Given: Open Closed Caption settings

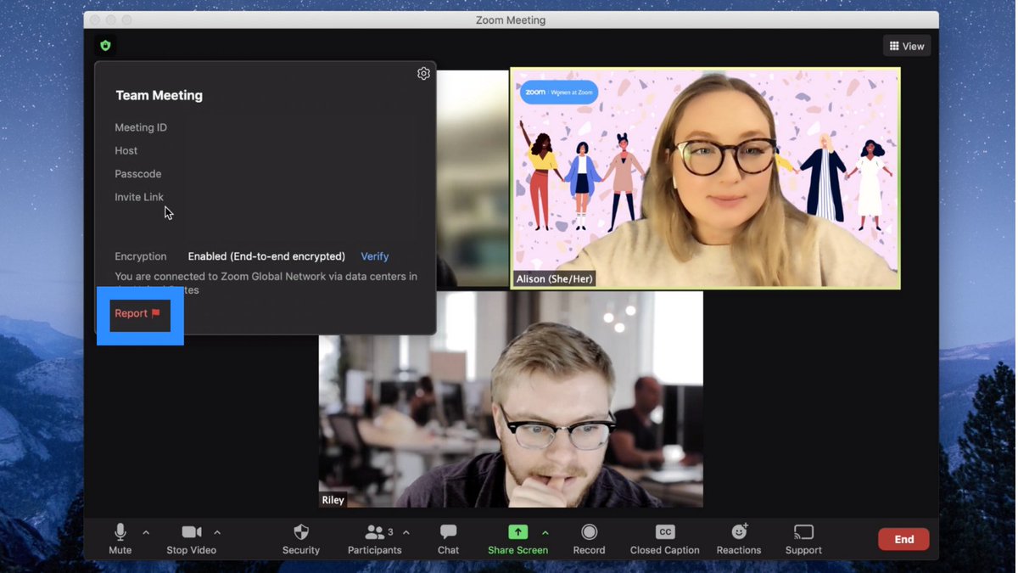Looking at the screenshot, I should click(x=665, y=539).
